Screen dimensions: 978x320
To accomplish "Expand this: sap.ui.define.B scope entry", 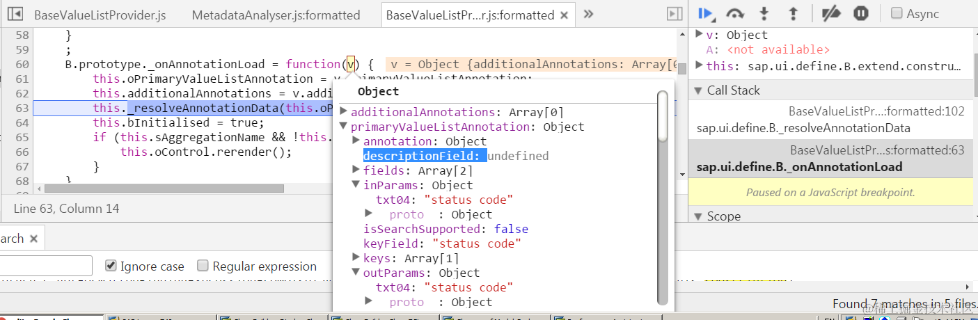I will coord(700,66).
